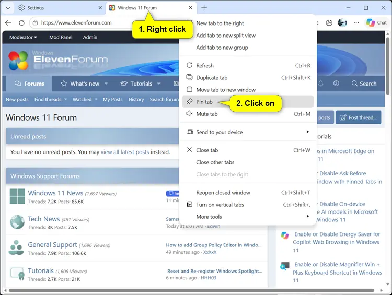This screenshot has width=392, height=295.
Task: Toggle the site style variation icon
Action: coord(336,84)
